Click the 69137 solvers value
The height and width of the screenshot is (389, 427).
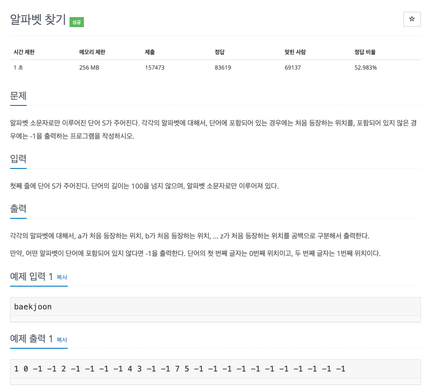[x=293, y=68]
